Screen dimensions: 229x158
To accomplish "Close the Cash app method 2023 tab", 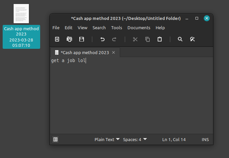I will coord(114,52).
